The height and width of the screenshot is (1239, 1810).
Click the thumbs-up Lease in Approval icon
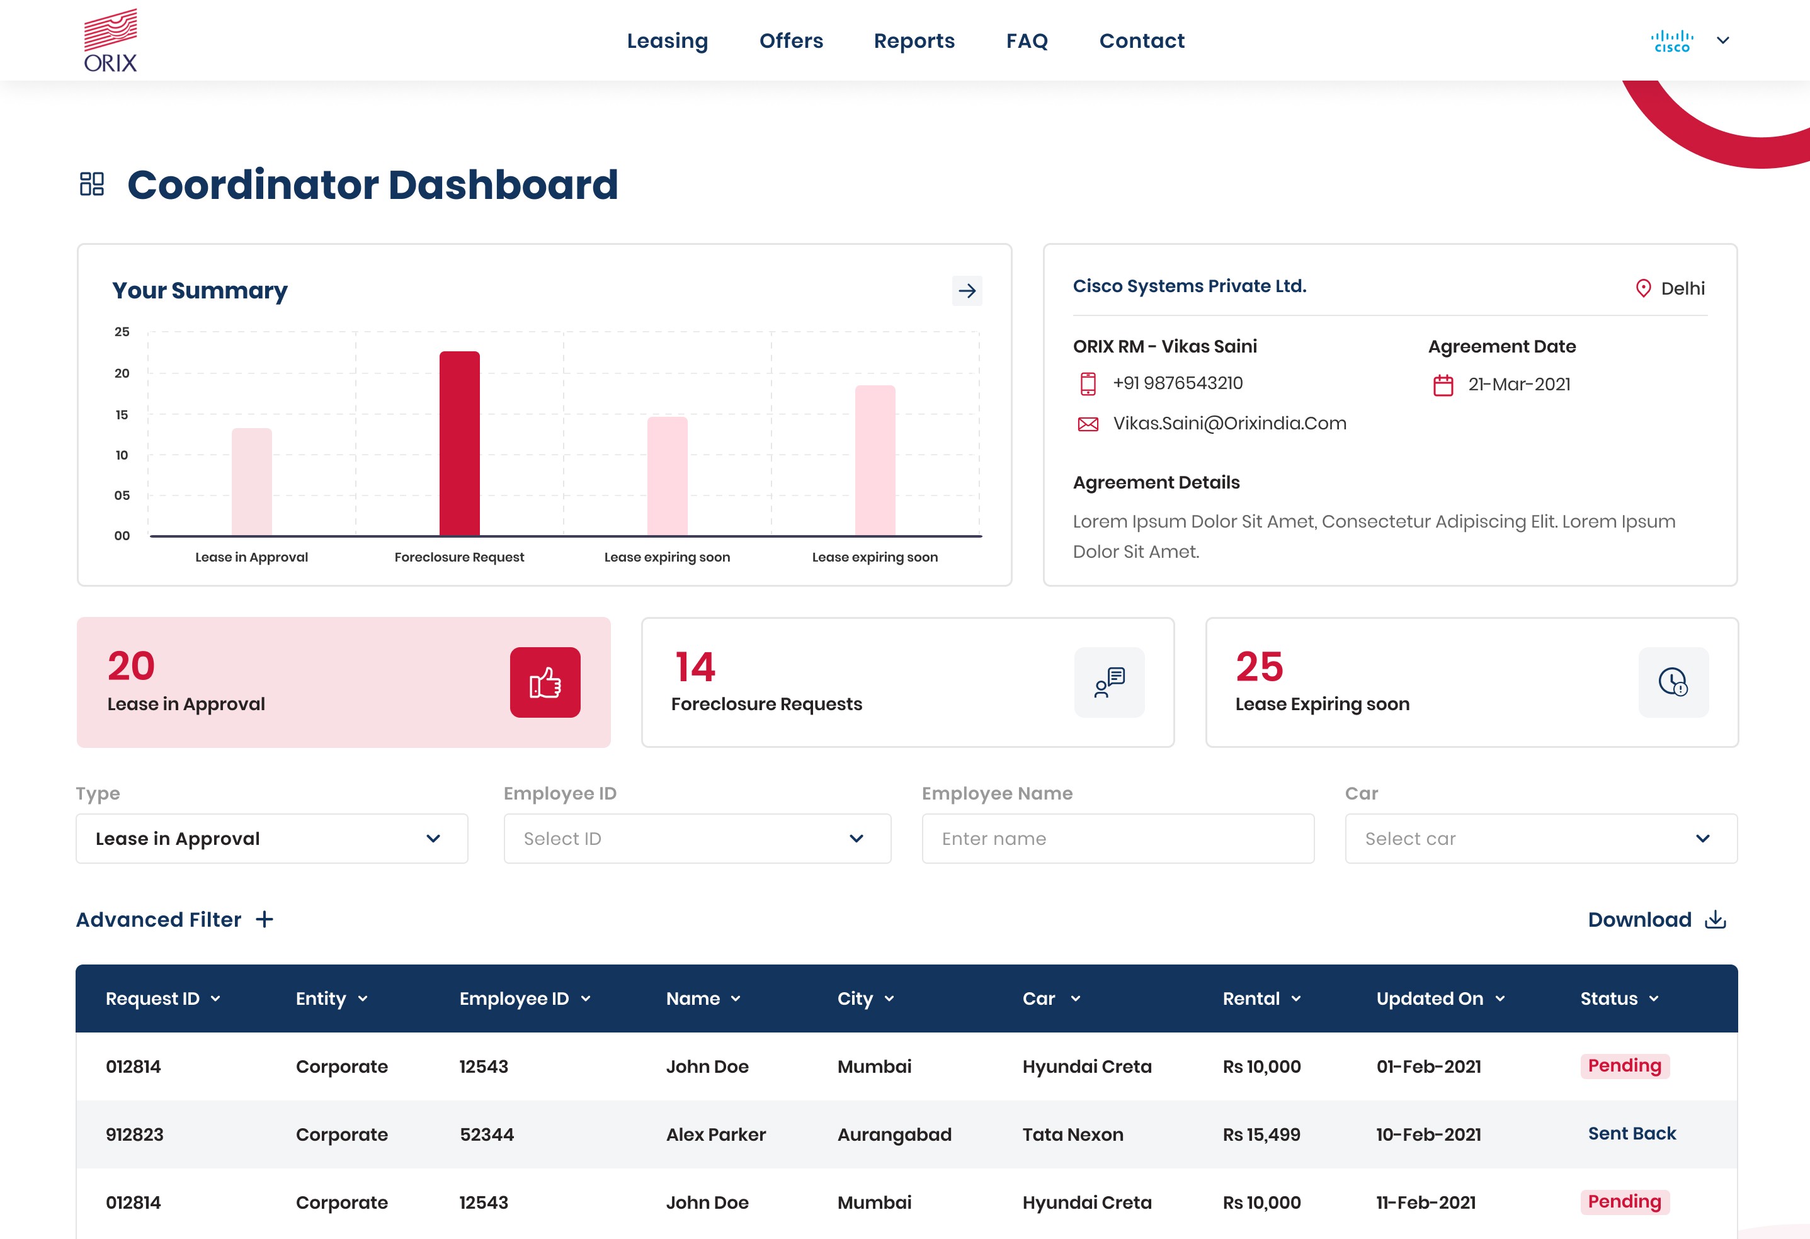tap(545, 682)
